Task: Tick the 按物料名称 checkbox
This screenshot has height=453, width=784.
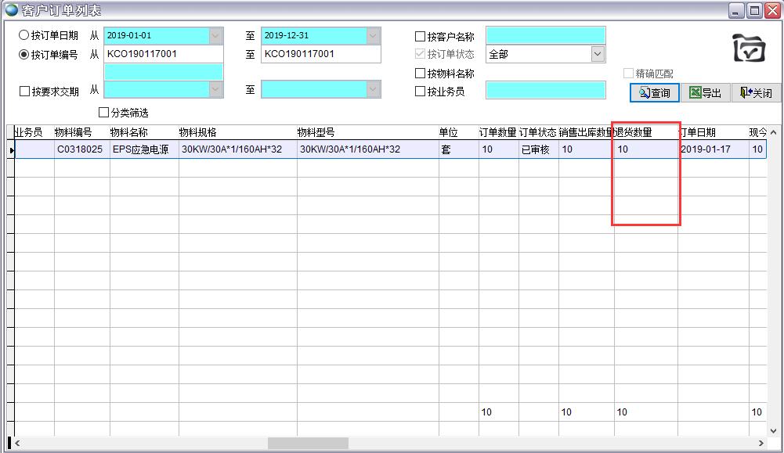Action: click(421, 74)
